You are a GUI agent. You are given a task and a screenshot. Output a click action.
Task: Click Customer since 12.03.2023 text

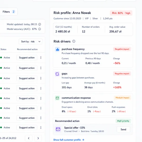[x=67, y=19]
